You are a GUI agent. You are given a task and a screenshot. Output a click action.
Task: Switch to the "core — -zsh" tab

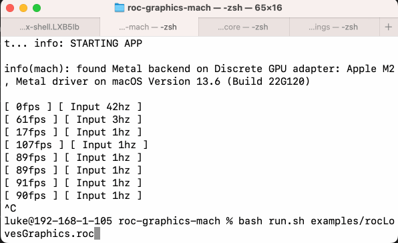[244, 27]
